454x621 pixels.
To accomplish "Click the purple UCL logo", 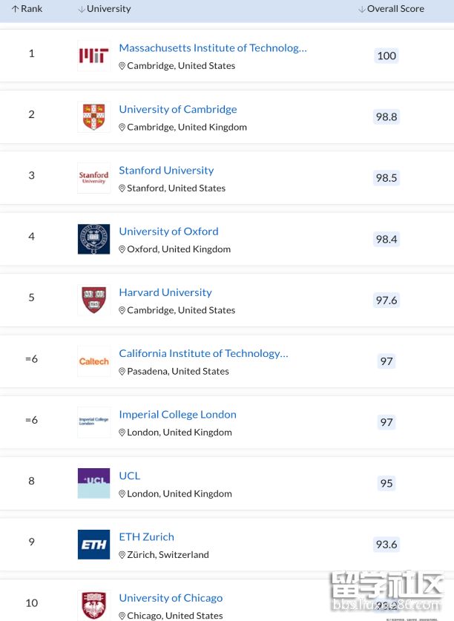I will [93, 483].
